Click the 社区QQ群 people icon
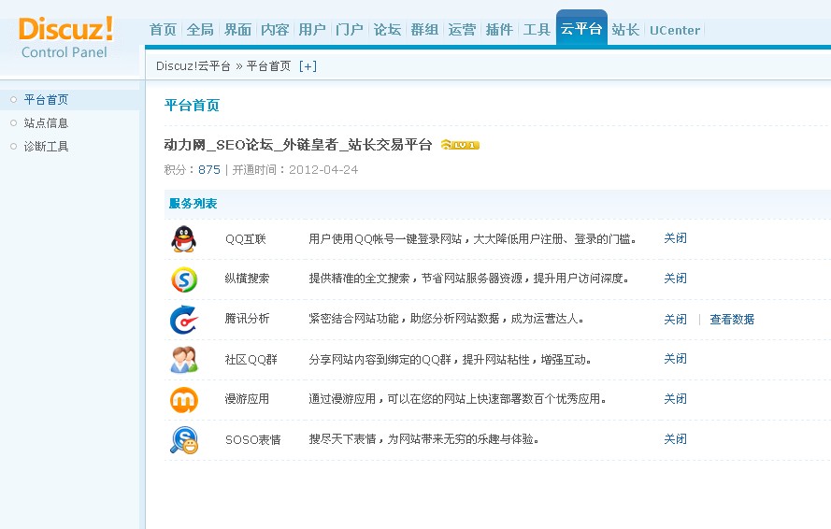Screen dimensions: 831x529 pyautogui.click(x=183, y=359)
